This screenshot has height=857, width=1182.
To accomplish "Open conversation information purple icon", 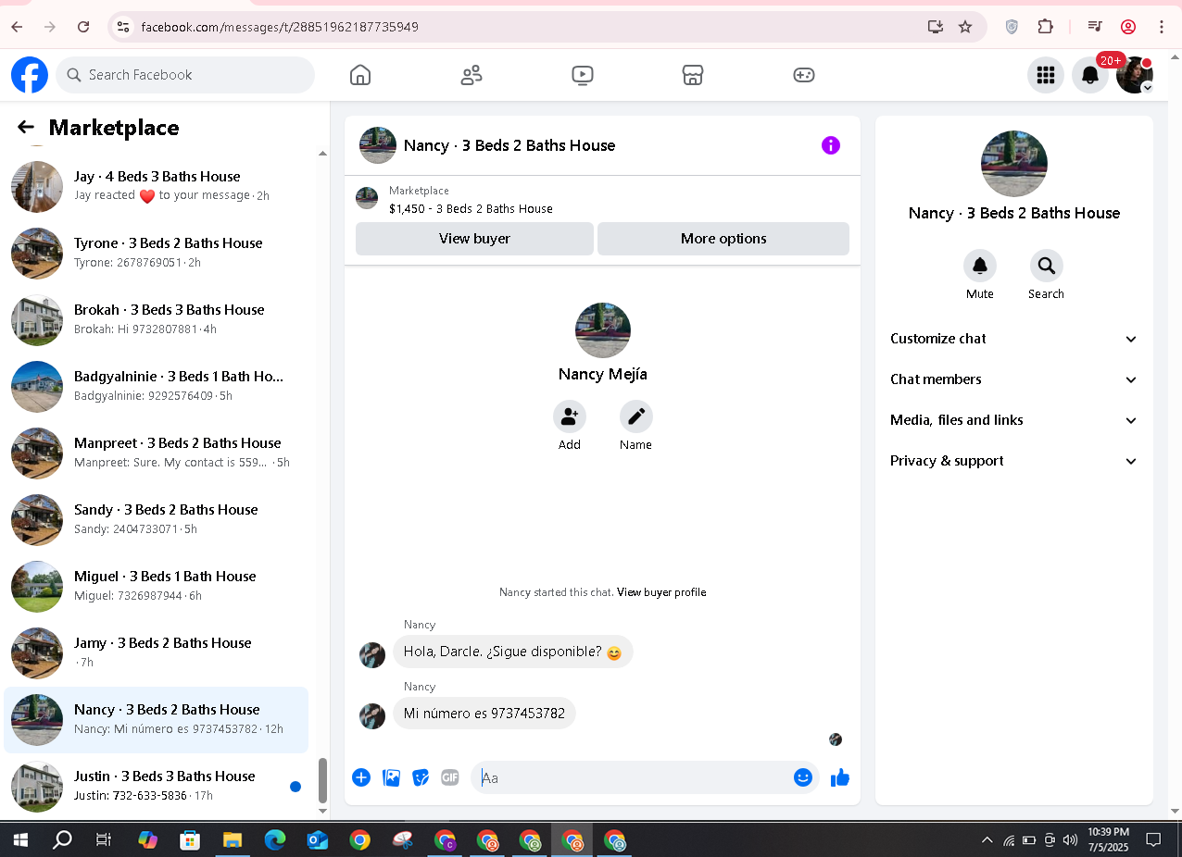I will (x=831, y=145).
